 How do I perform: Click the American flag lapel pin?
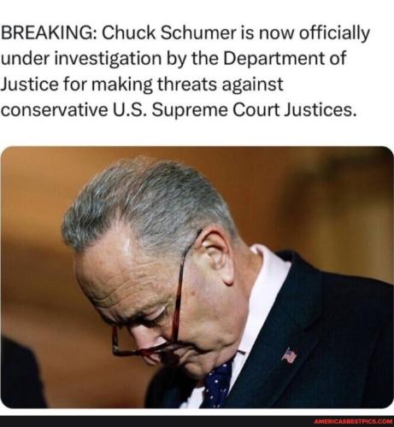[289, 355]
